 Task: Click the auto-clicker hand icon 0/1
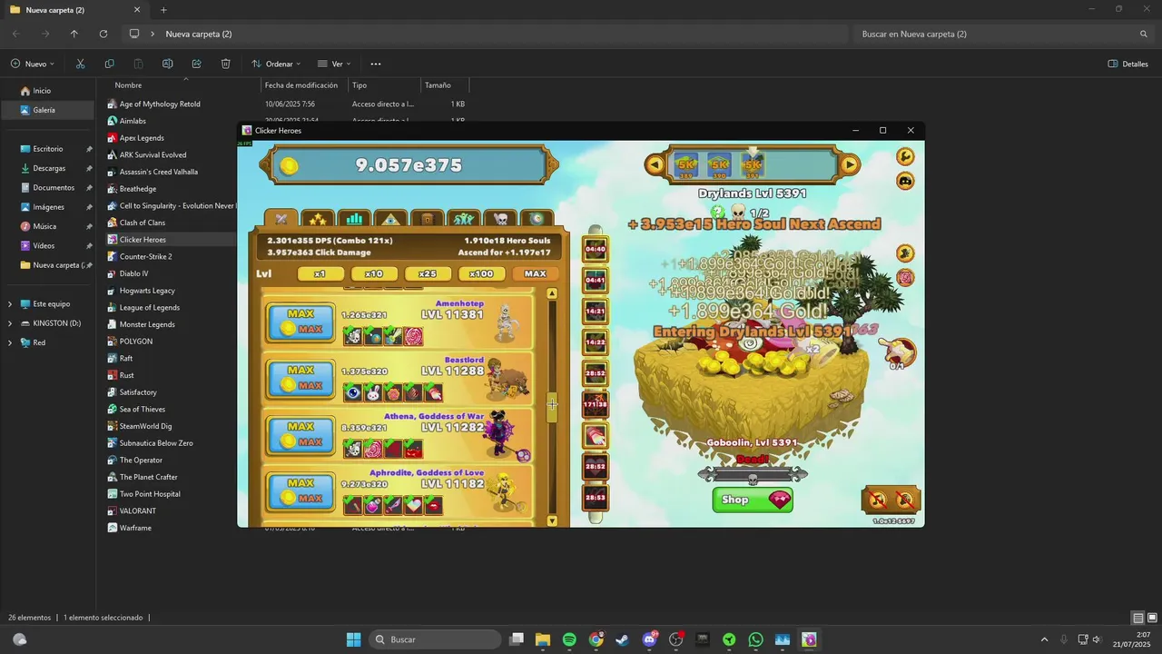click(900, 352)
